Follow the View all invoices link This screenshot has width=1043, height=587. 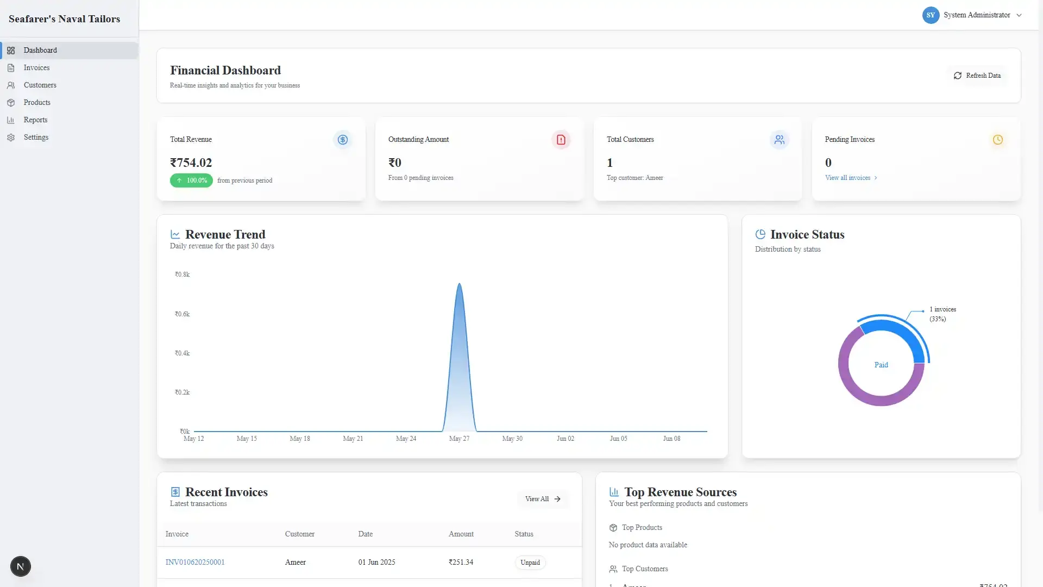(851, 178)
